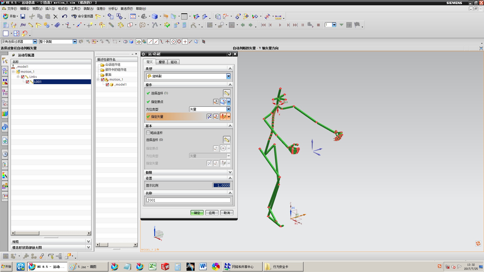Click the 应用 button

pos(212,213)
